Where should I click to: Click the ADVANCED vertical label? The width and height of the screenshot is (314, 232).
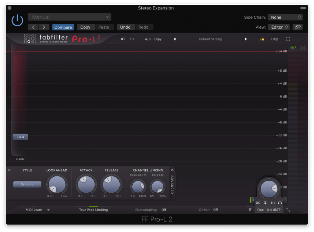click(x=172, y=185)
